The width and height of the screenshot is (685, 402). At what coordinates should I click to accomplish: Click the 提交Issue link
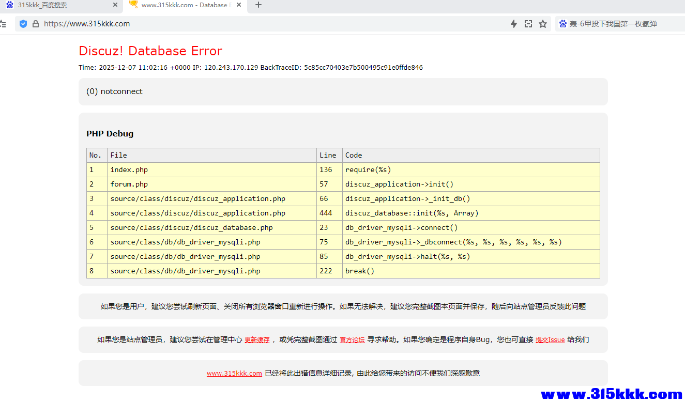pos(550,339)
